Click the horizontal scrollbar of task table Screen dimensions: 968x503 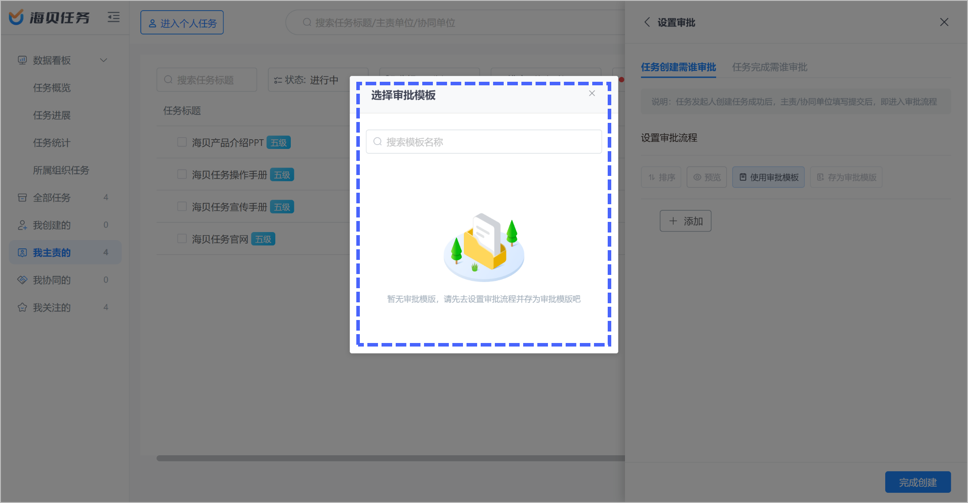390,458
